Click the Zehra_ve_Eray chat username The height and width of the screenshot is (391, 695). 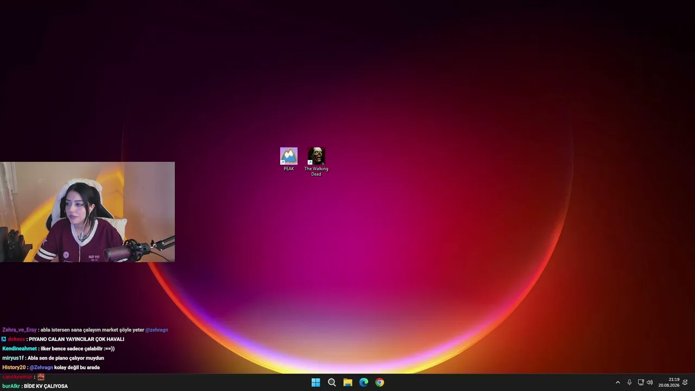[19, 330]
